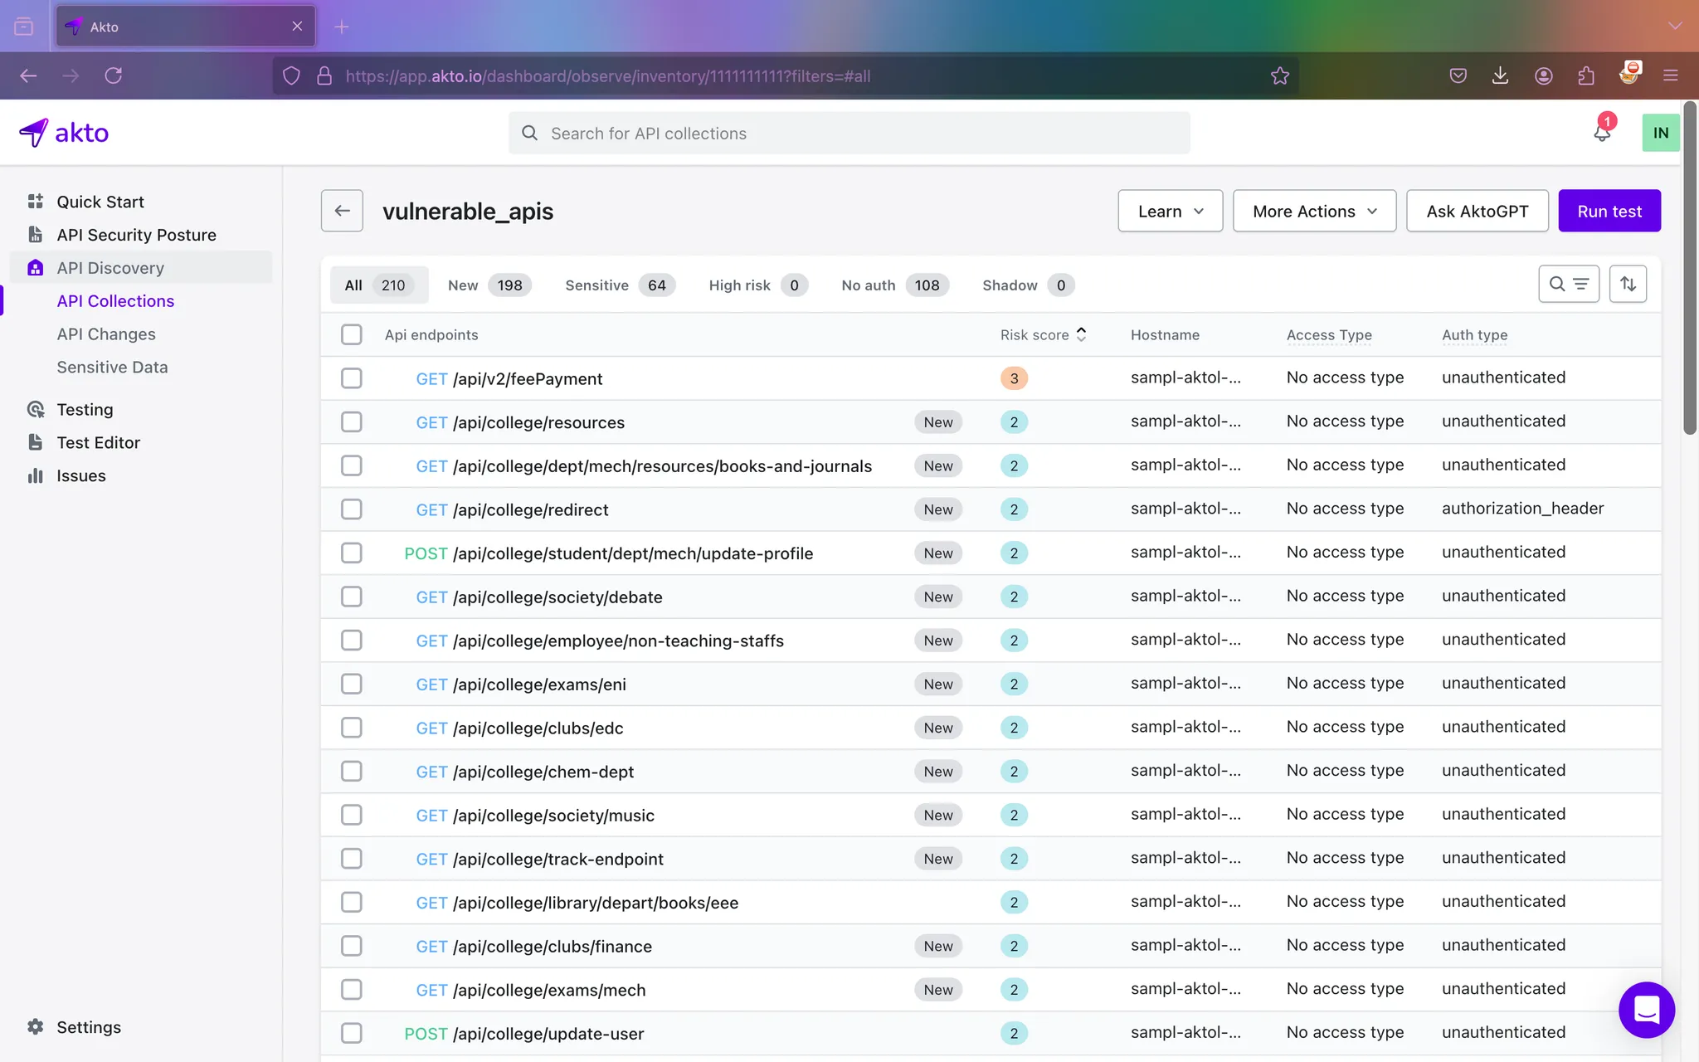Select all endpoints with top checkbox
Screen dimensions: 1699x1062
click(351, 334)
